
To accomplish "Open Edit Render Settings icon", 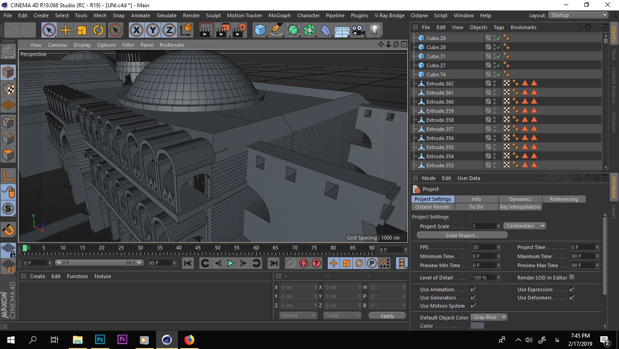I will tap(239, 30).
